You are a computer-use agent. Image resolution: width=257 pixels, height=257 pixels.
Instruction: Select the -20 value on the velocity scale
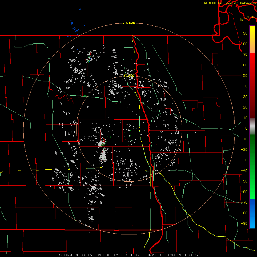coord(244,149)
